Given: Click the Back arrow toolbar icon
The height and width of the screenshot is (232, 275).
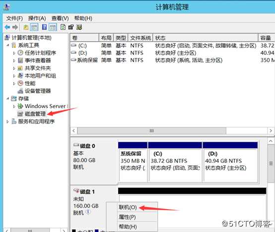Looking at the screenshot, I should coord(7,27).
